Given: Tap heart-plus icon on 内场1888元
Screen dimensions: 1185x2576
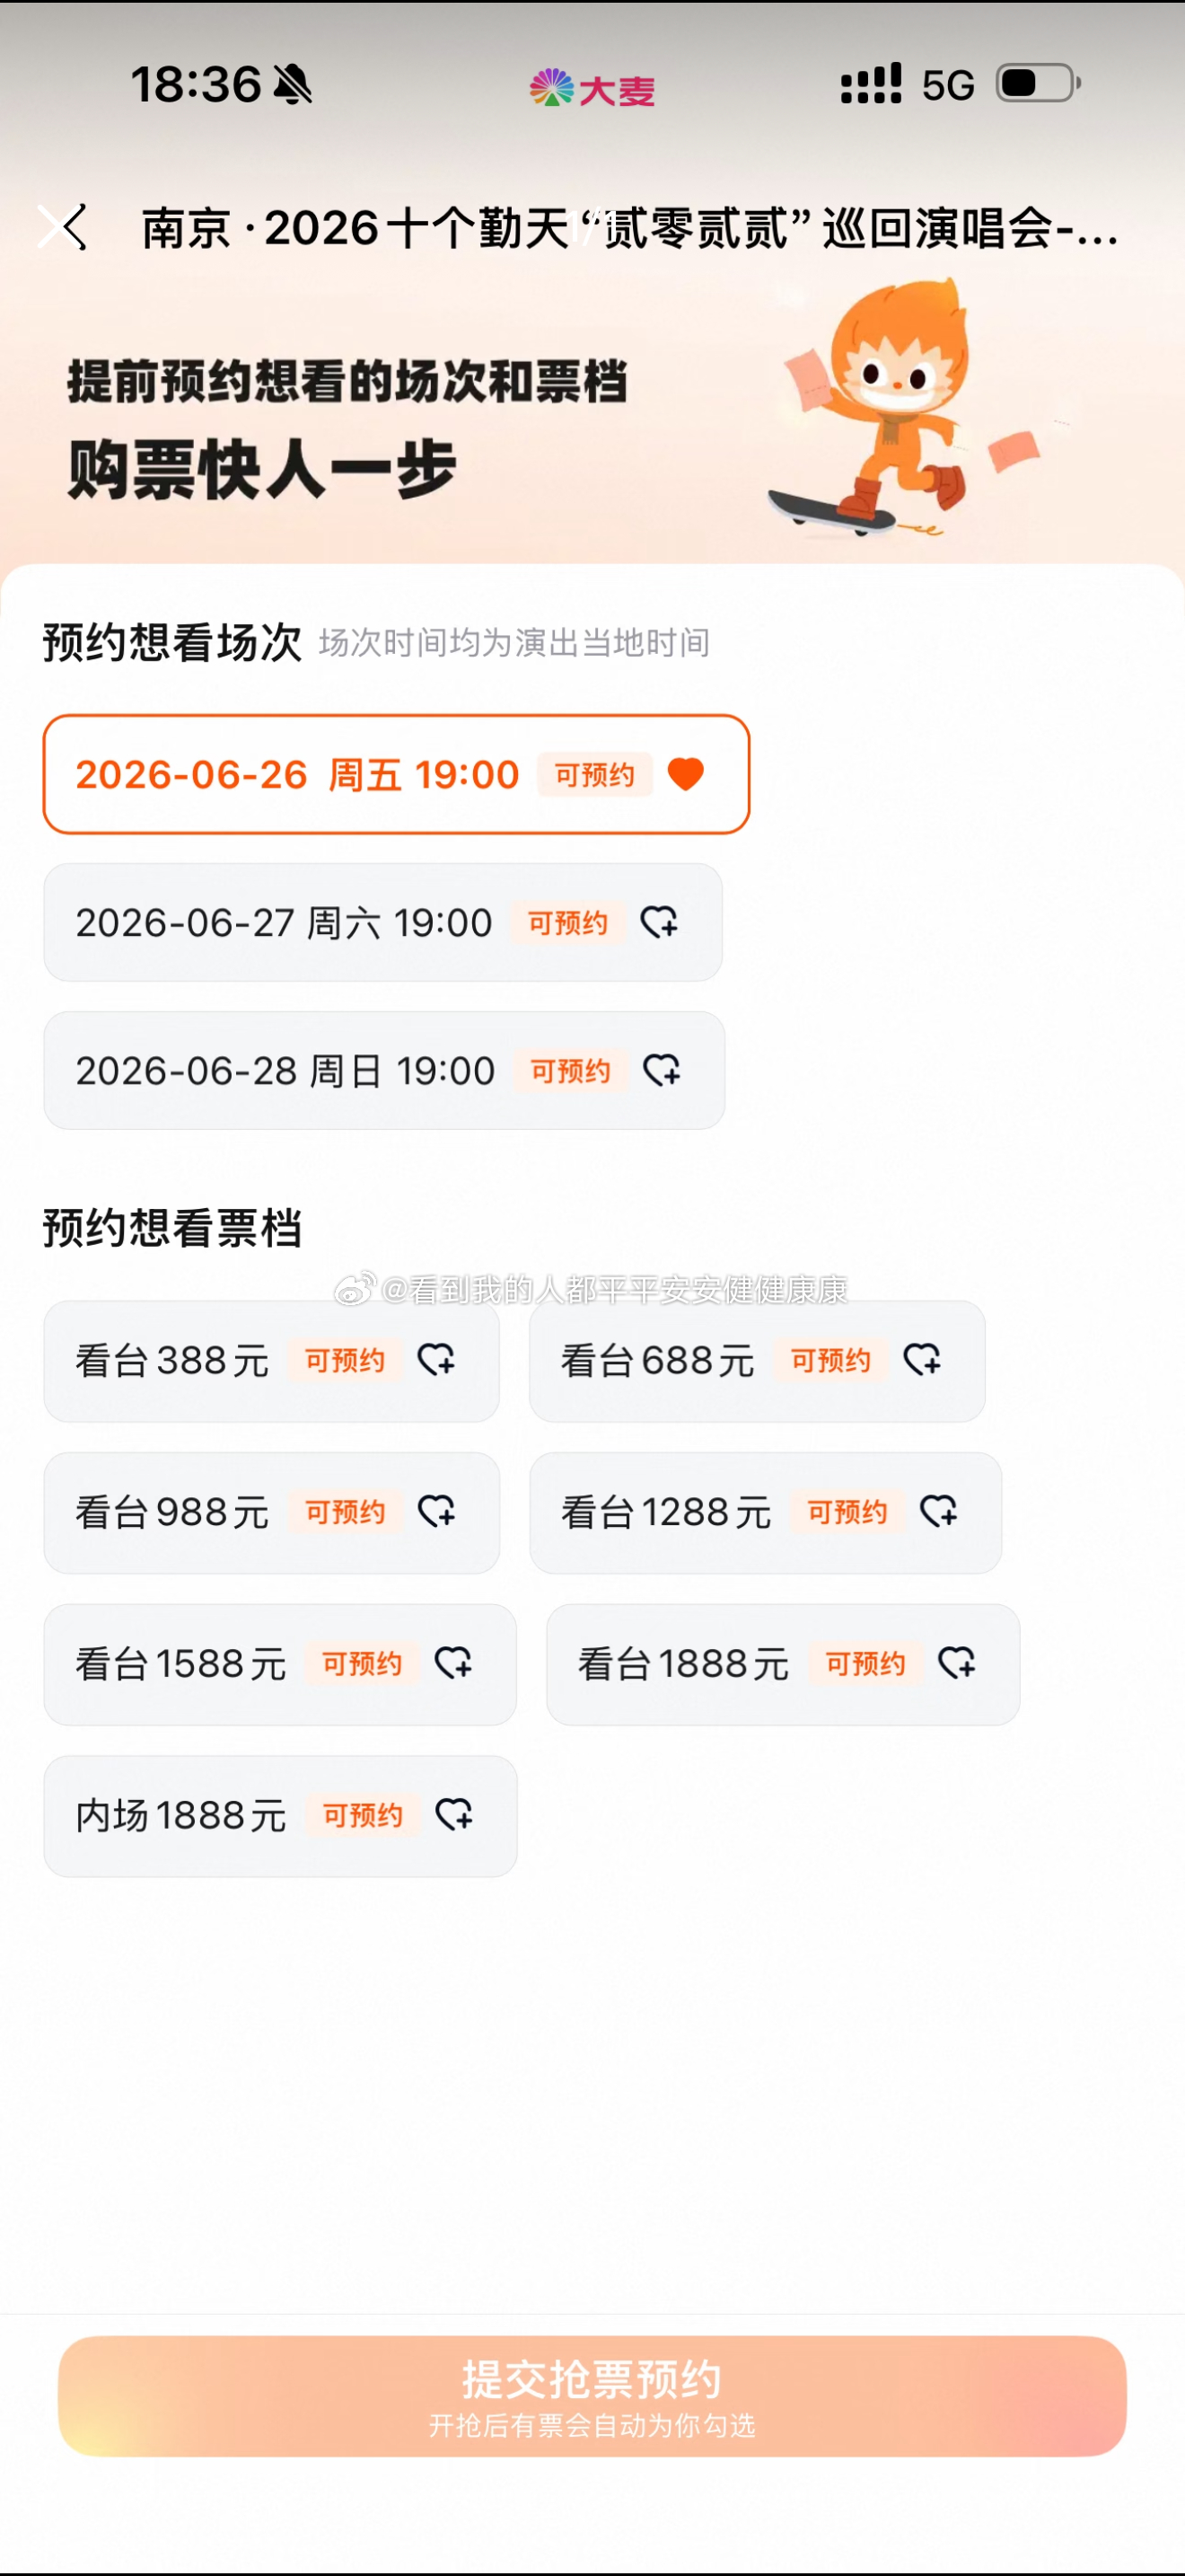Looking at the screenshot, I should [x=454, y=1814].
